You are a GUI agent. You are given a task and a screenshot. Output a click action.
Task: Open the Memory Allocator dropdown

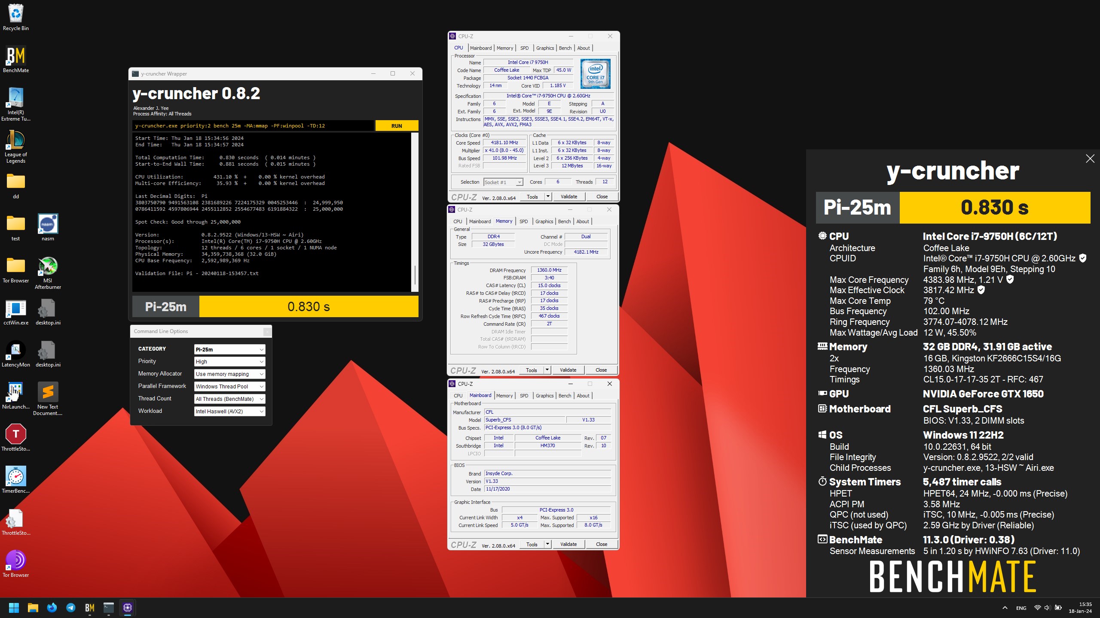click(x=229, y=374)
